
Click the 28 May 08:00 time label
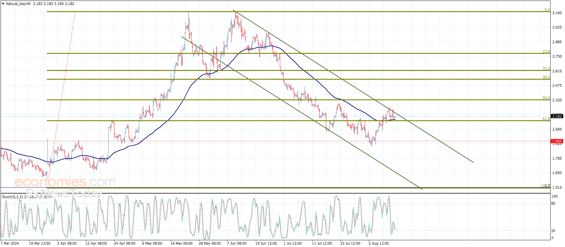pyautogui.click(x=210, y=243)
